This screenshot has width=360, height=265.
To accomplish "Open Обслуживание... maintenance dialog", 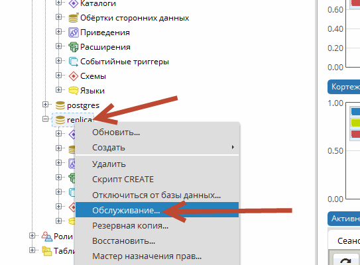I will (x=157, y=210).
